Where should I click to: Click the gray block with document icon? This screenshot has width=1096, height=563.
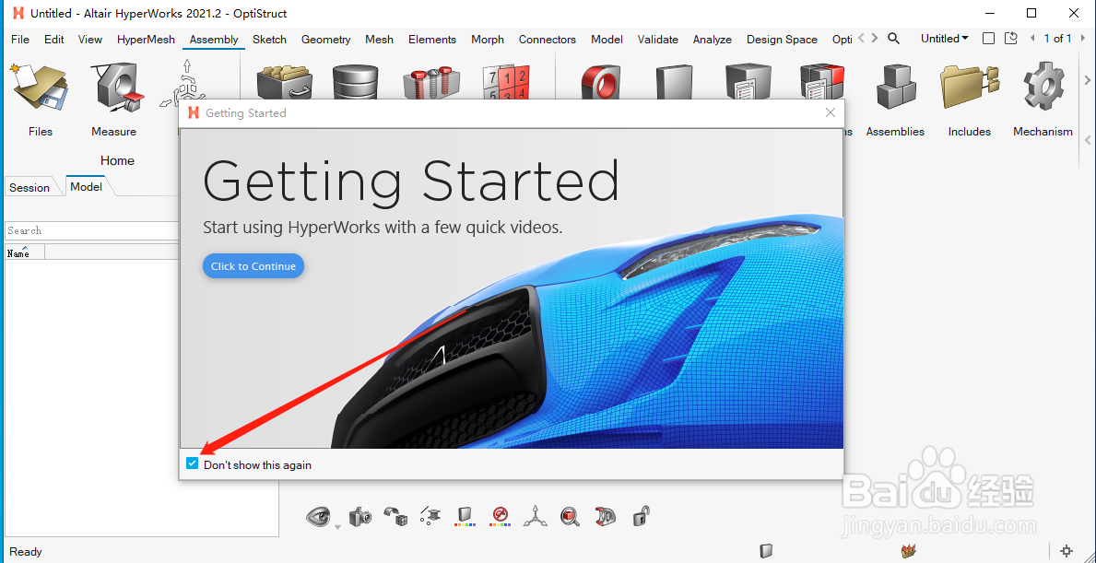[748, 82]
